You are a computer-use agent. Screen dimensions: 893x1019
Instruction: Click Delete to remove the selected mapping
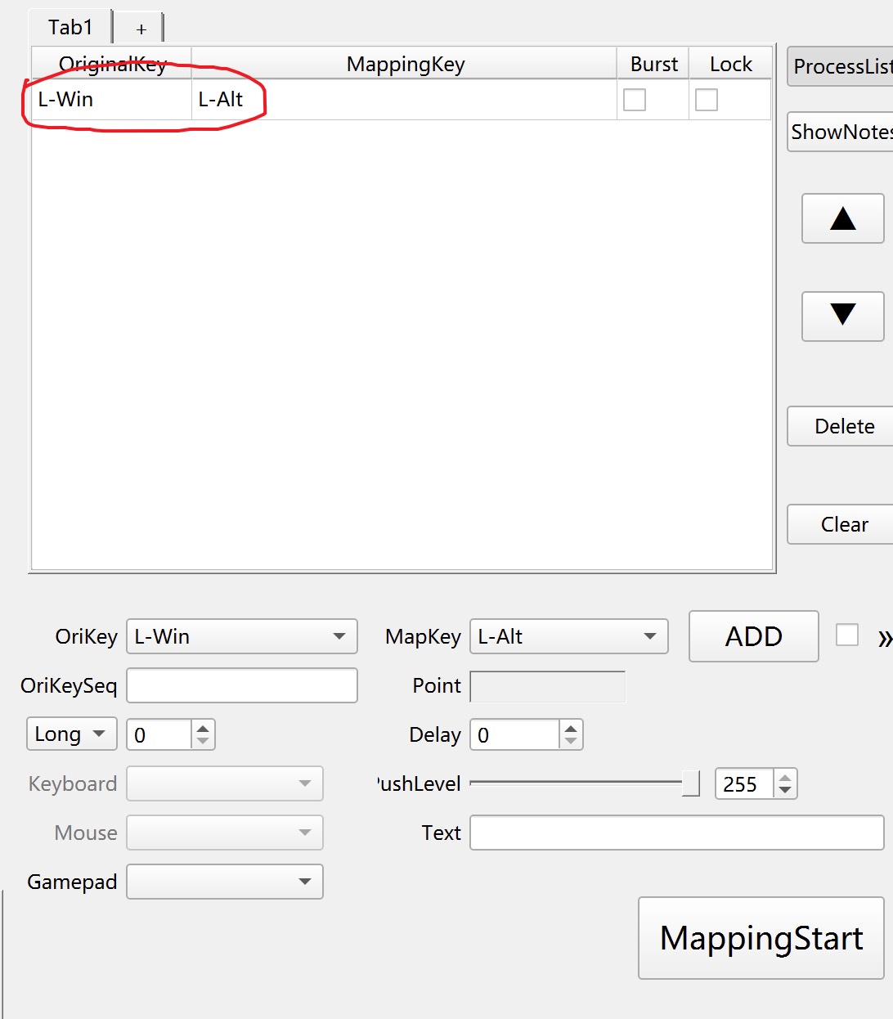click(x=846, y=426)
